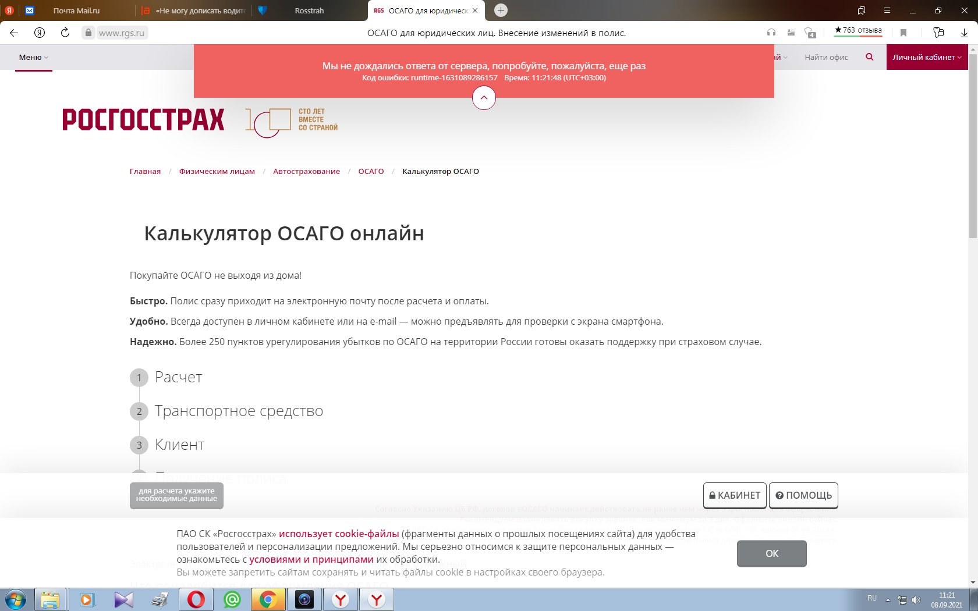Open the Protect shield icon with badge 4
978x611 pixels.
(x=810, y=33)
